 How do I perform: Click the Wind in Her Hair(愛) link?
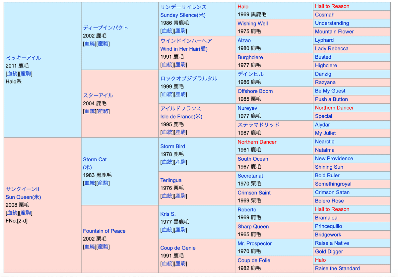click(x=184, y=49)
